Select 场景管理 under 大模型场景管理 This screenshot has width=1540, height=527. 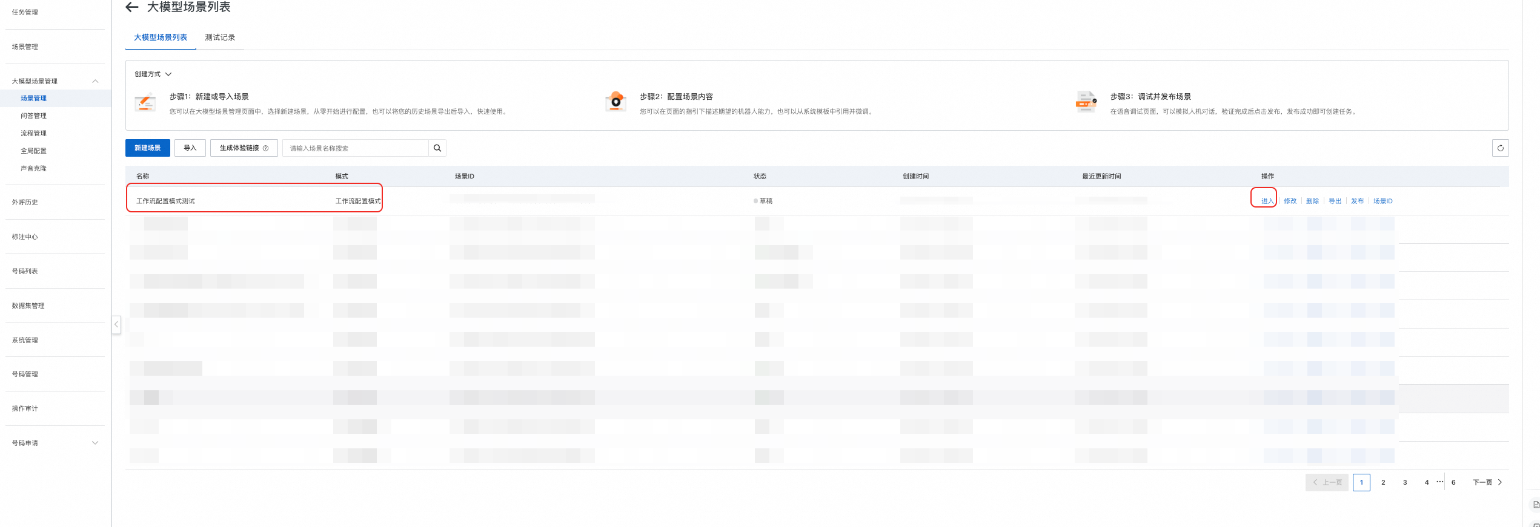click(33, 98)
